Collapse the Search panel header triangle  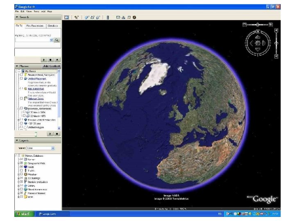17,17
